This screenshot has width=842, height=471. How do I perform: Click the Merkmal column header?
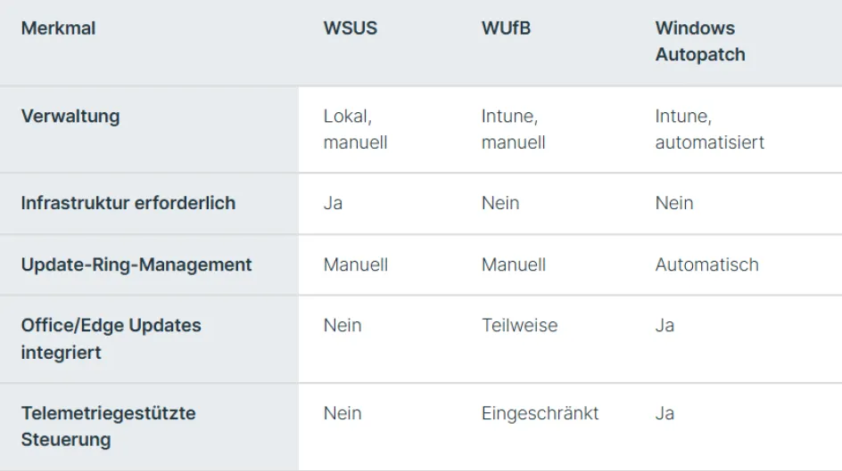click(58, 28)
